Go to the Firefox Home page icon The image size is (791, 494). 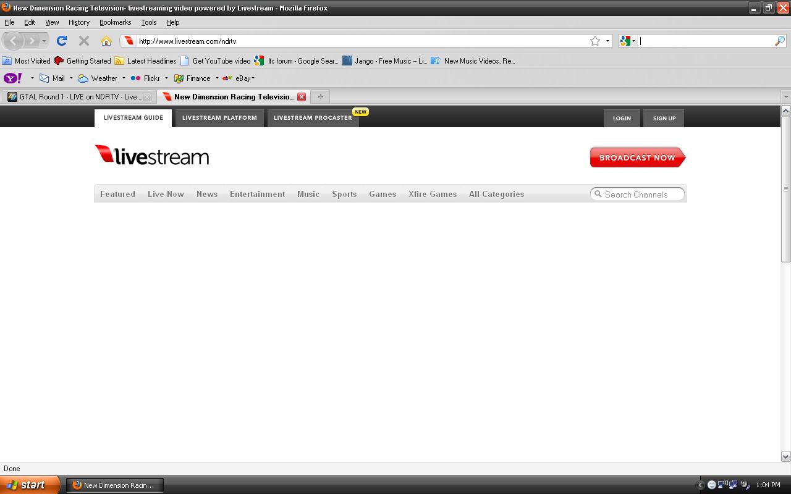[106, 41]
